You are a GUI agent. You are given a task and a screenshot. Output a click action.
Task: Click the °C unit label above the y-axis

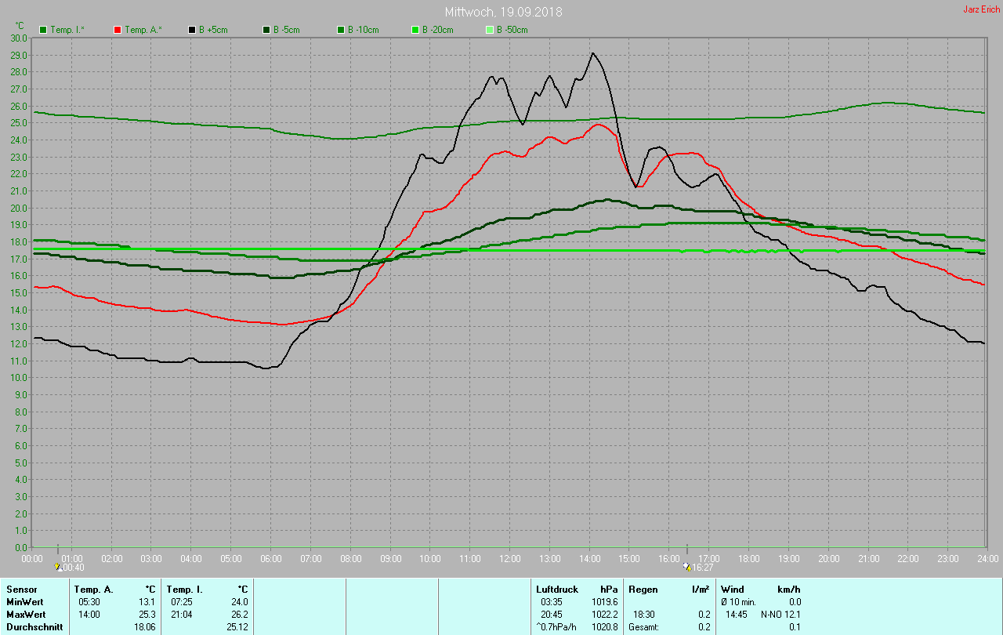click(21, 25)
